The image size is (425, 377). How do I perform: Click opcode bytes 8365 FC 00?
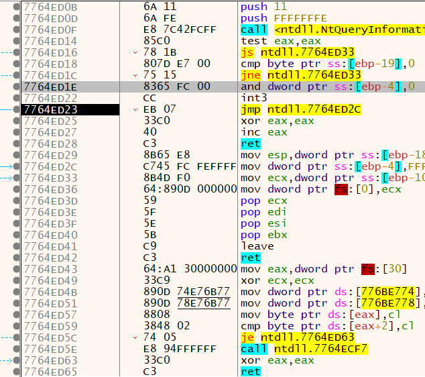click(x=177, y=87)
